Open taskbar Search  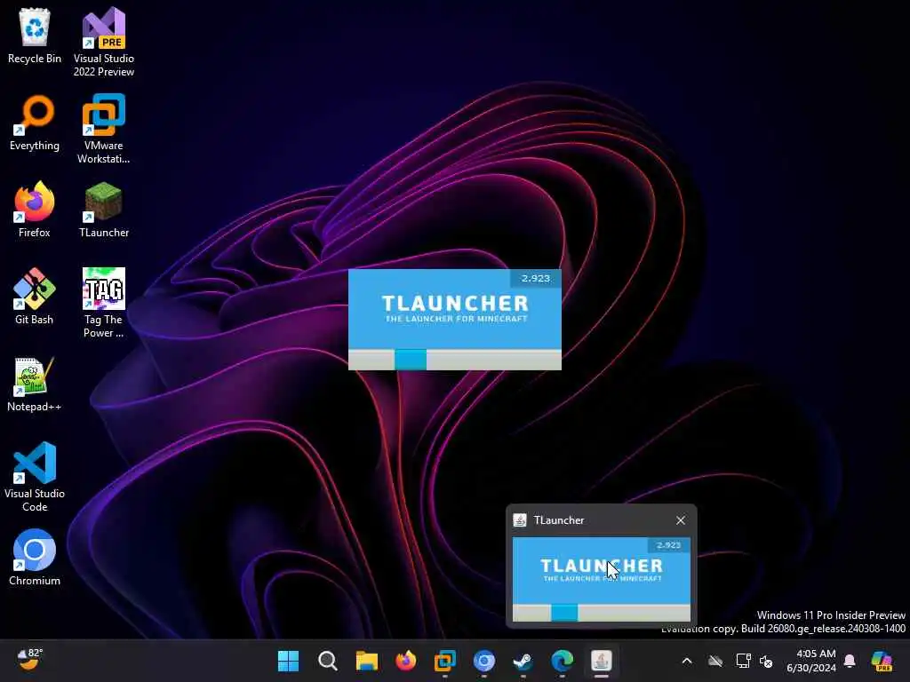tap(328, 661)
